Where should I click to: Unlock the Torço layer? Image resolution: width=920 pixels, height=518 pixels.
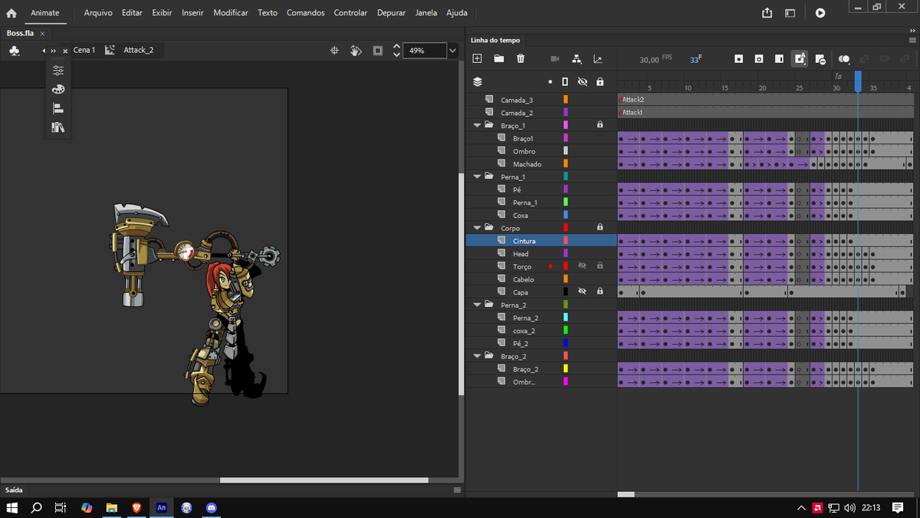600,266
